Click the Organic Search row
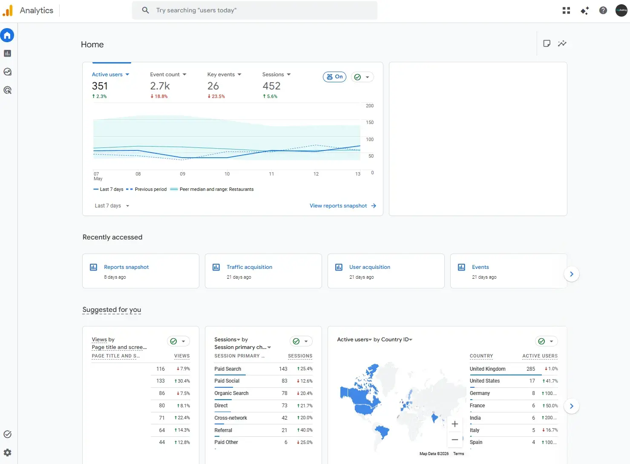 tap(263, 393)
